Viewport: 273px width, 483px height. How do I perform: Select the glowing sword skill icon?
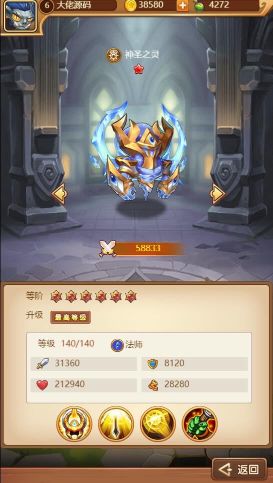click(116, 424)
